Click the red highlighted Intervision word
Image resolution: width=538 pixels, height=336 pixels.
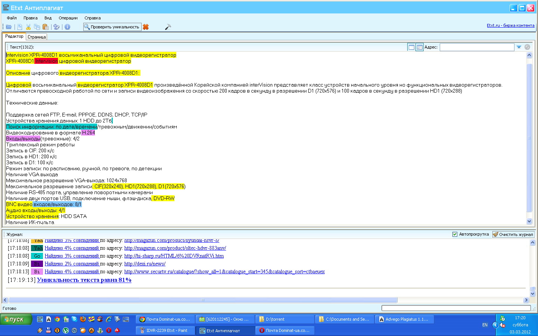[x=46, y=61]
